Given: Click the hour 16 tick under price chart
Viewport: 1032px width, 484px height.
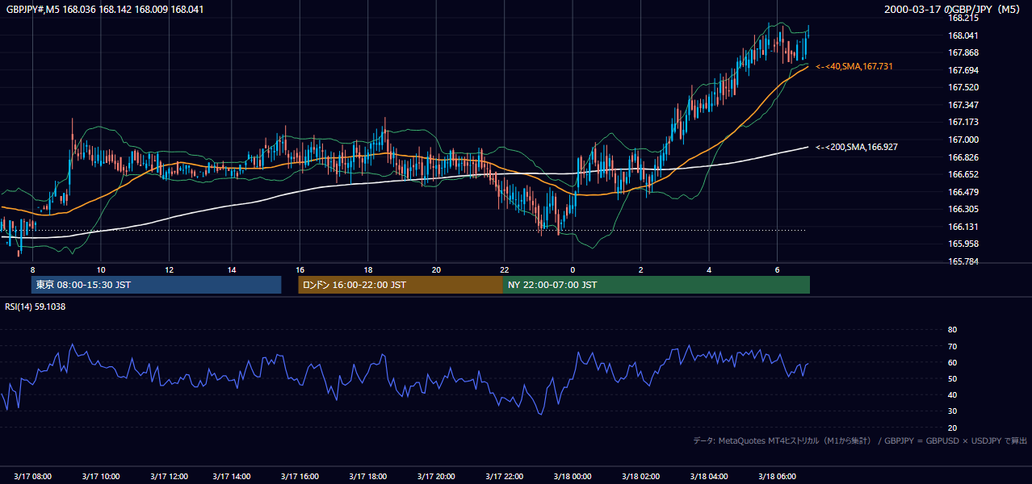Looking at the screenshot, I should point(300,269).
